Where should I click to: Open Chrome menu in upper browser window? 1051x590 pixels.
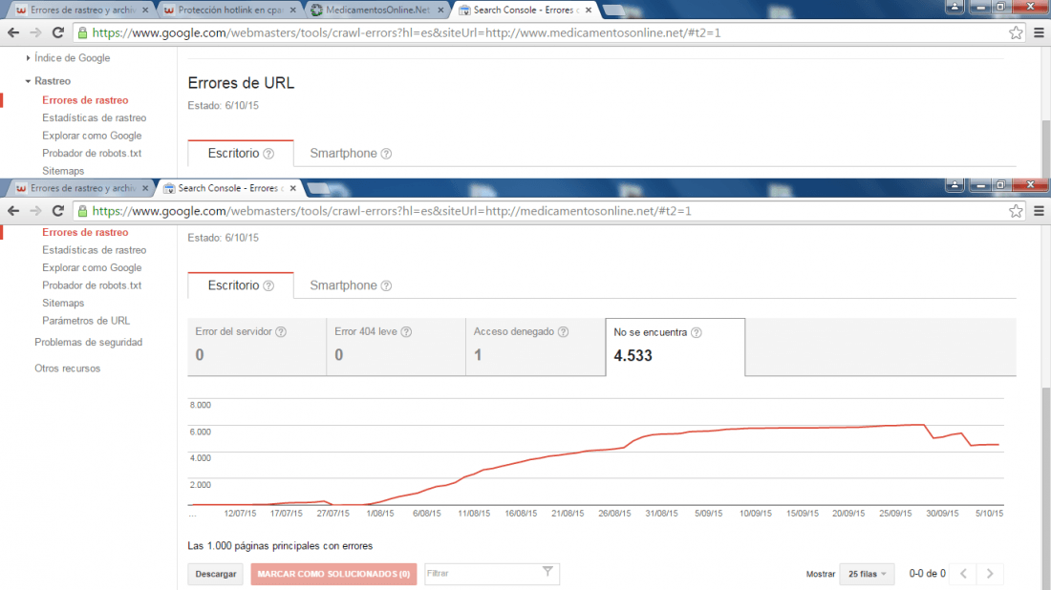point(1039,32)
